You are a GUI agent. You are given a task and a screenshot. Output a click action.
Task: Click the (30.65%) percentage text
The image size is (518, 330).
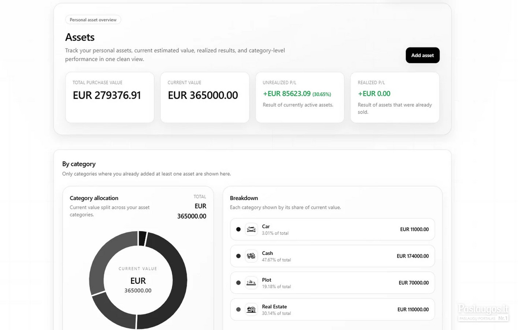pos(322,94)
